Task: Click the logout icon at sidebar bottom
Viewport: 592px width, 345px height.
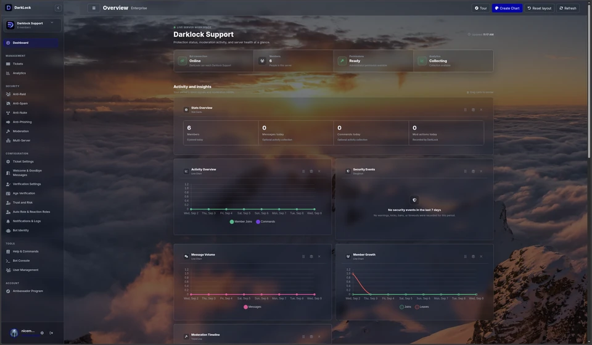Action: click(x=51, y=333)
